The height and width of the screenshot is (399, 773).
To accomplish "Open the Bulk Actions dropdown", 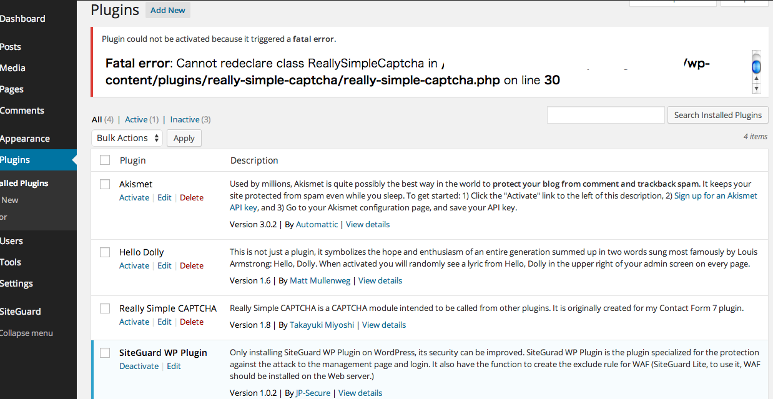I will point(127,138).
